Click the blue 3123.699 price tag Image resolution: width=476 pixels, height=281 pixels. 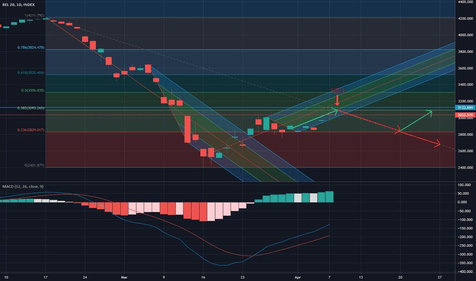click(465, 107)
